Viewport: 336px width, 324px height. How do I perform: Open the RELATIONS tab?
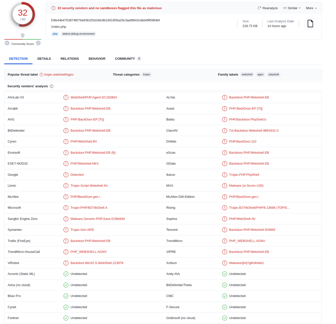[70, 59]
